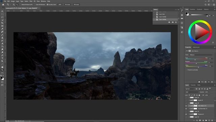Viewport: 216px width, 122px height.
Task: Add layer mask from Layers panel bottom
Action: (x=200, y=121)
